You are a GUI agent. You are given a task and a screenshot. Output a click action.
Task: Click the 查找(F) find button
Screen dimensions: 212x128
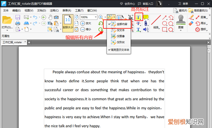tap(180, 11)
